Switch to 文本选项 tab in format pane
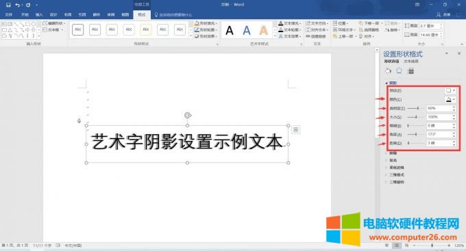Screen dimensions: 466x251 pyautogui.click(x=411, y=62)
